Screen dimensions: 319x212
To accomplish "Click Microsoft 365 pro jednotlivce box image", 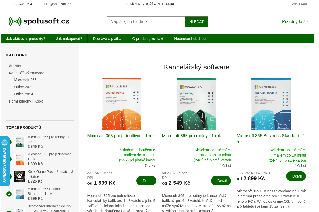I will [122, 104].
